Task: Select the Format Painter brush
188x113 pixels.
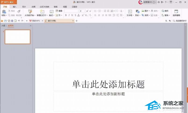Action: pyautogui.click(x=19, y=12)
